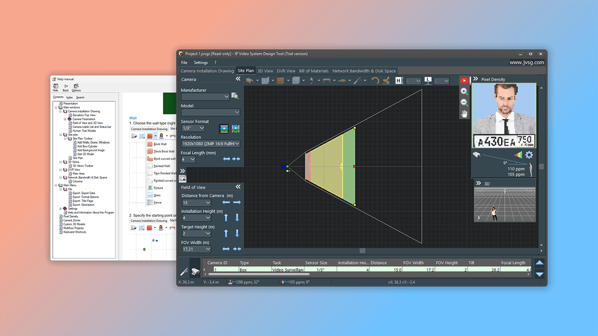Collapse the Field of View panel
The width and height of the screenshot is (598, 336).
238,187
